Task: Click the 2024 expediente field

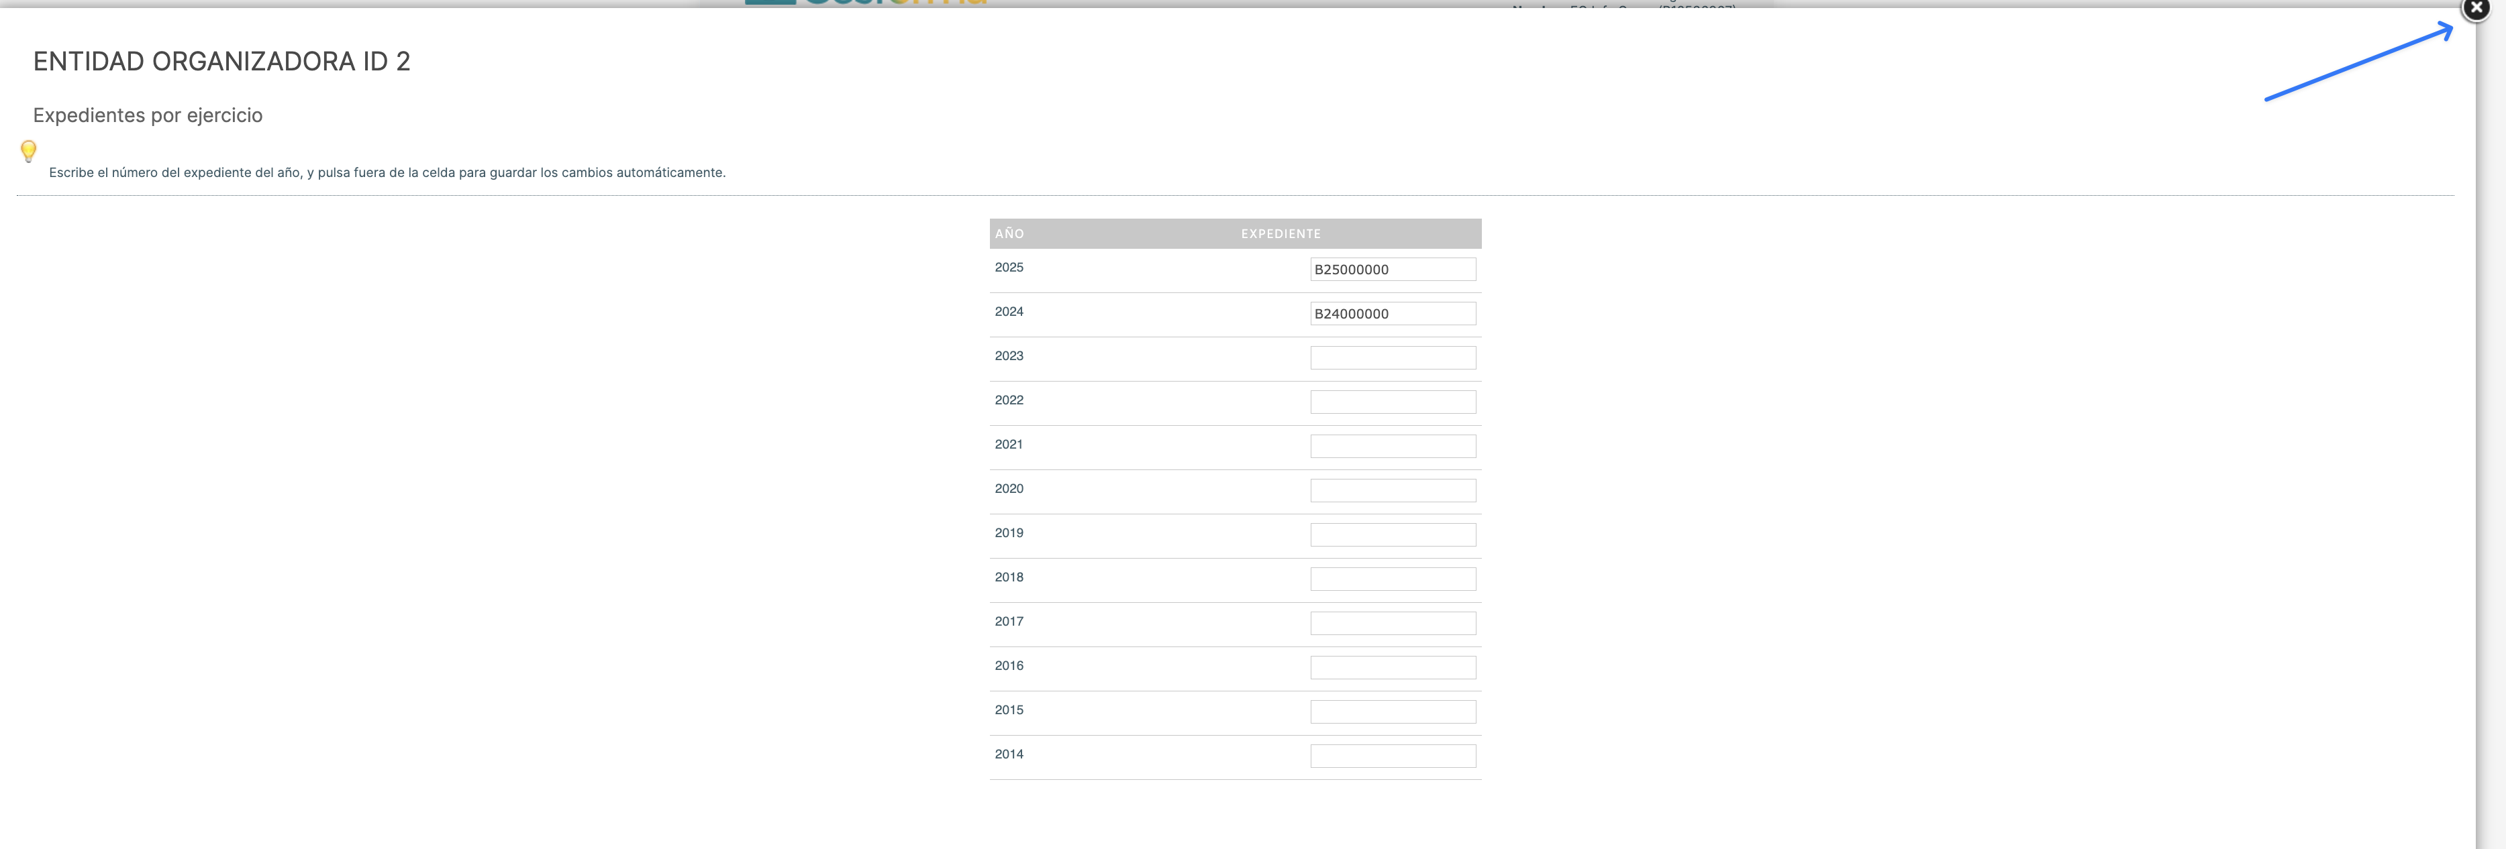Action: tap(1392, 313)
